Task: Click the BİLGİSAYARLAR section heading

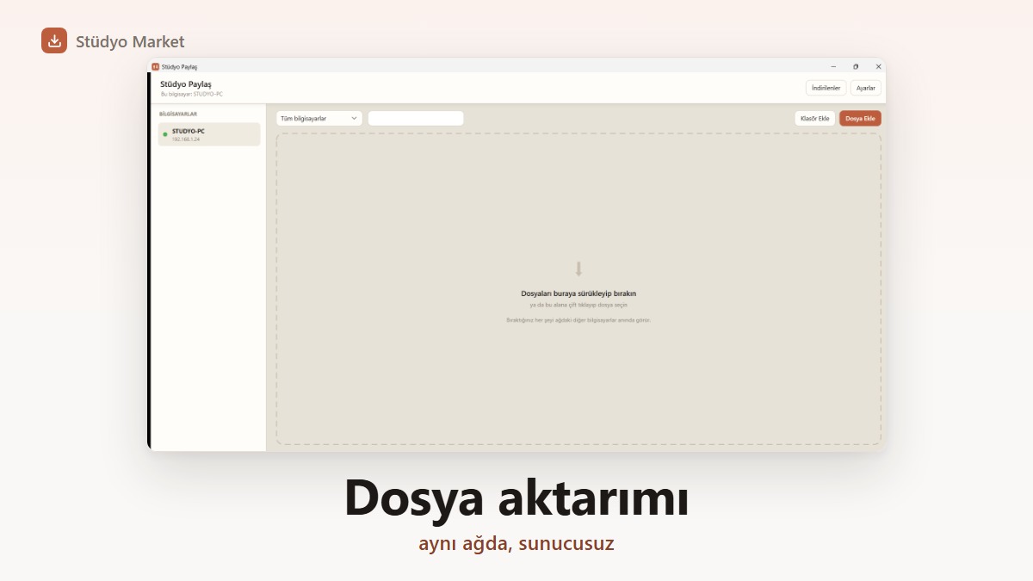Action: pyautogui.click(x=178, y=114)
